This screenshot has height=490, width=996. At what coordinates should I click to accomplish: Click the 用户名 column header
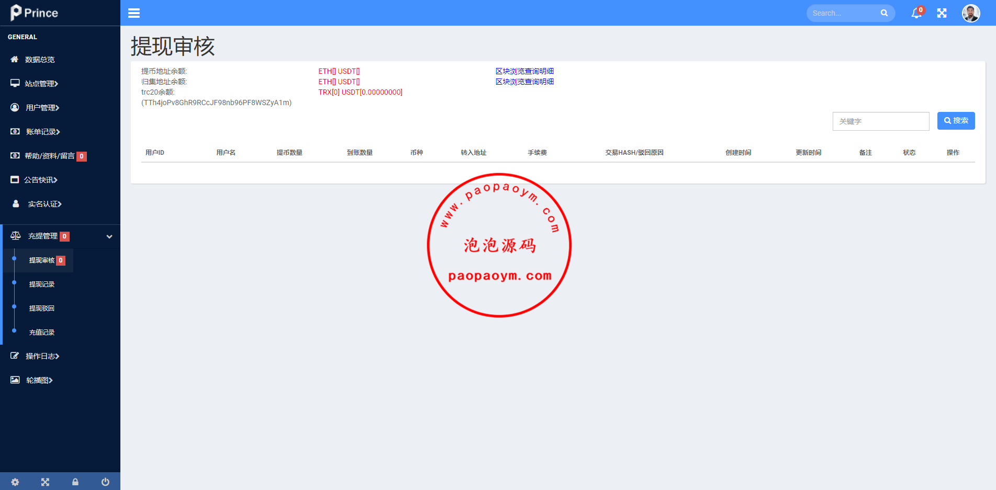(226, 153)
